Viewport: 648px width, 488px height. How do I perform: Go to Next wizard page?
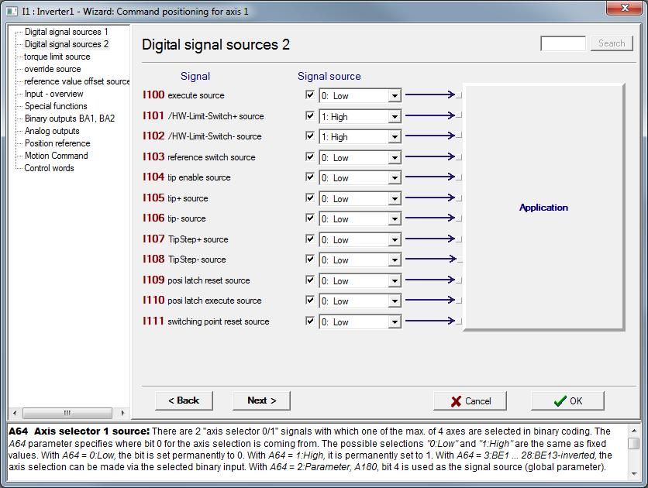(261, 400)
